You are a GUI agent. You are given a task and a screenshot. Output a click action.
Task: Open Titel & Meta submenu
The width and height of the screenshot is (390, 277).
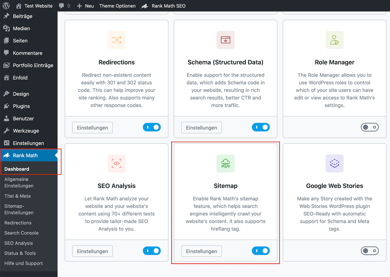pos(18,196)
